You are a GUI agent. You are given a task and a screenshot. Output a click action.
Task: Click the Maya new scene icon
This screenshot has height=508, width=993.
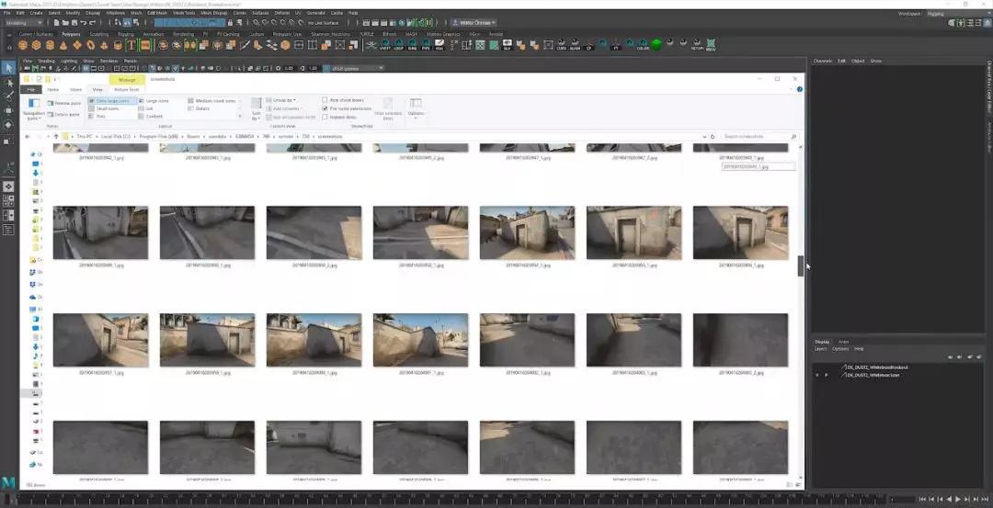point(57,23)
